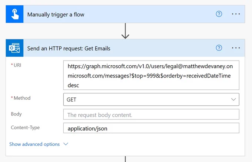Click the Outlook icon on Get Emails action
Image resolution: width=252 pixels, height=162 pixels.
pyautogui.click(x=14, y=48)
